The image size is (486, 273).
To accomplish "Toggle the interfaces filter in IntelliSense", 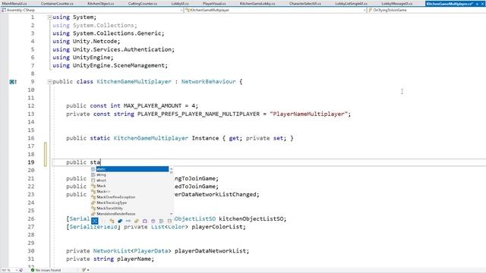I will (128, 221).
